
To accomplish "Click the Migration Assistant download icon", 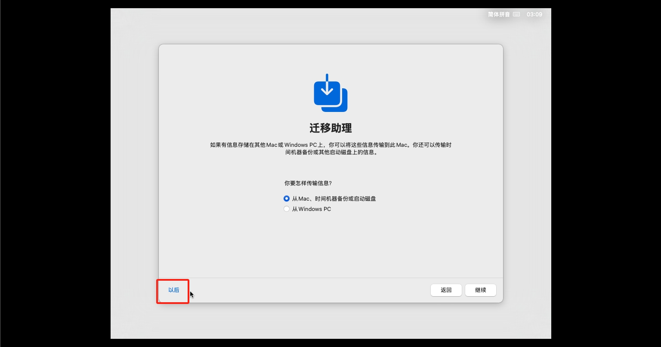I will [330, 93].
